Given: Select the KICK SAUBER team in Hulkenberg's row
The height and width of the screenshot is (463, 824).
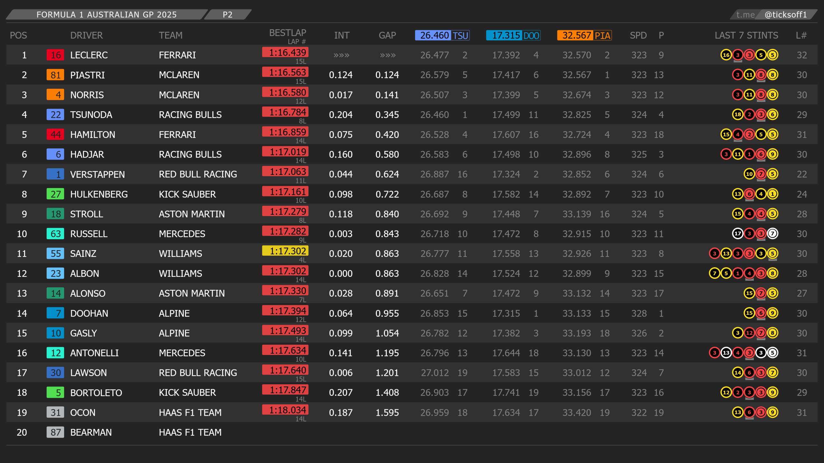Looking at the screenshot, I should (x=187, y=194).
